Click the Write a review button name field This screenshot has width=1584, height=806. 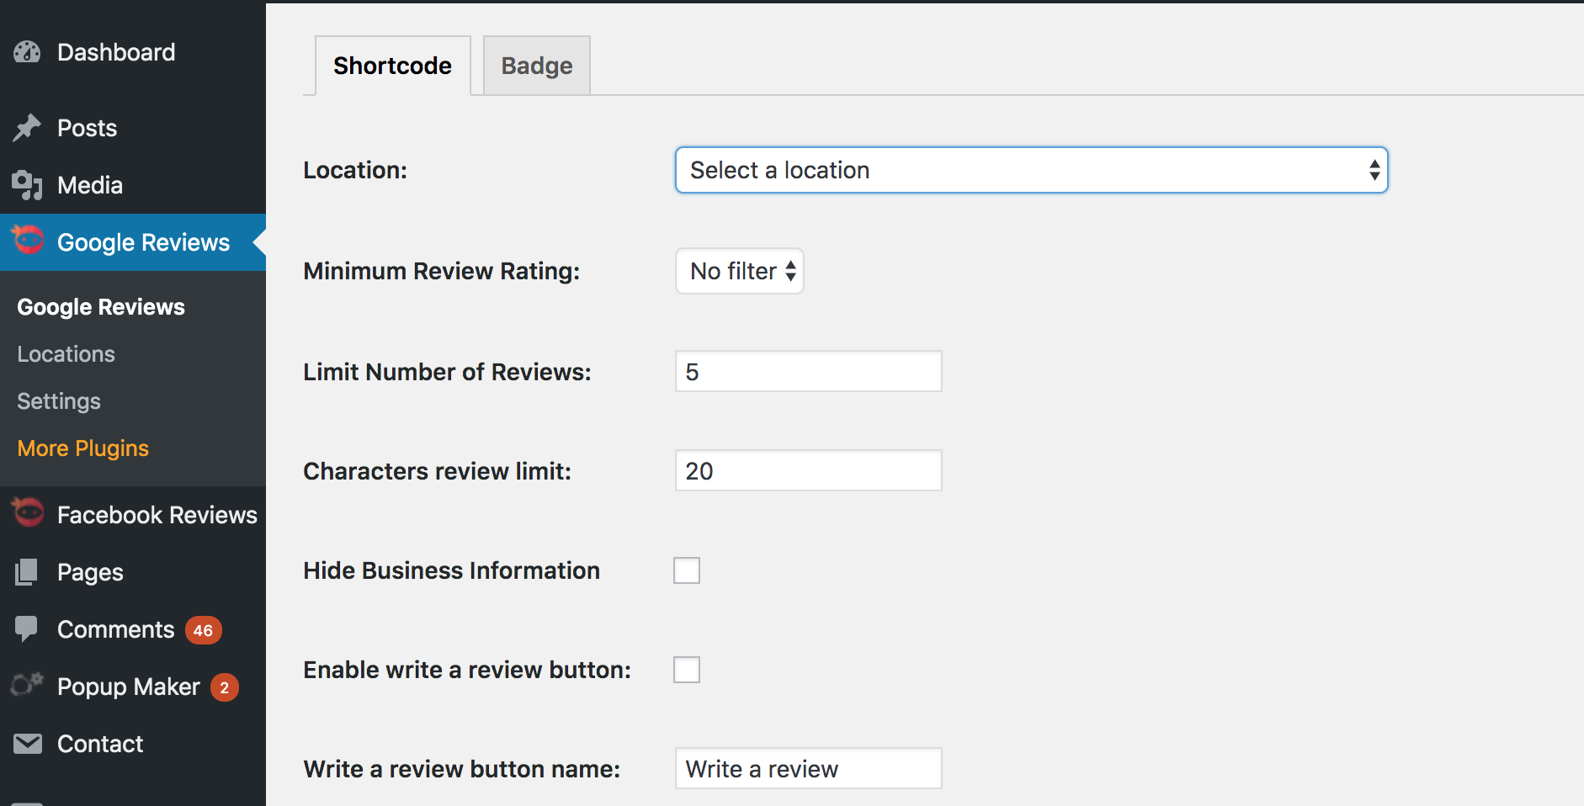pyautogui.click(x=809, y=768)
